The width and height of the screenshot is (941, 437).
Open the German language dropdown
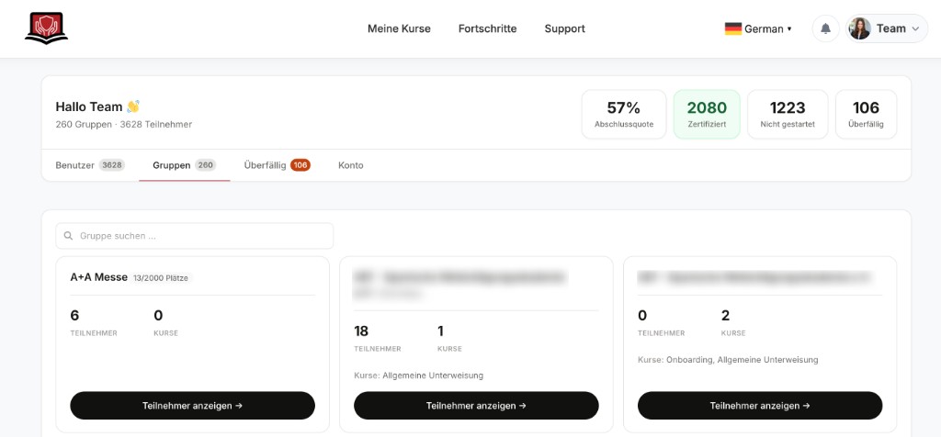tap(758, 28)
